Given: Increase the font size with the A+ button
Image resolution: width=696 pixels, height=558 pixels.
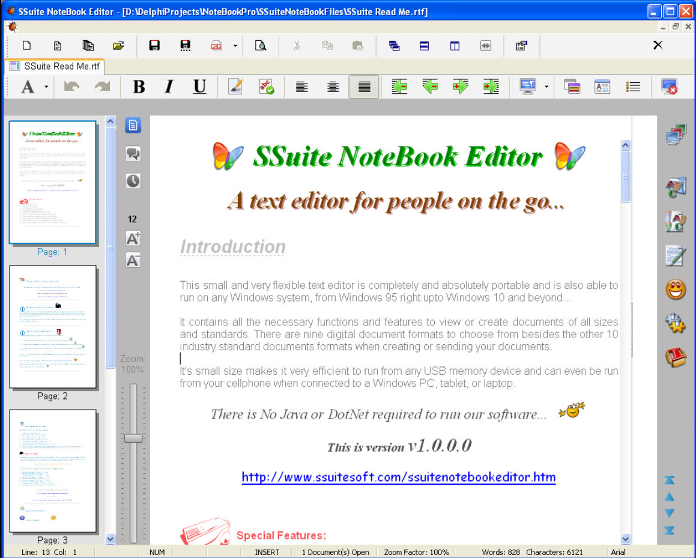Looking at the screenshot, I should pos(133,238).
